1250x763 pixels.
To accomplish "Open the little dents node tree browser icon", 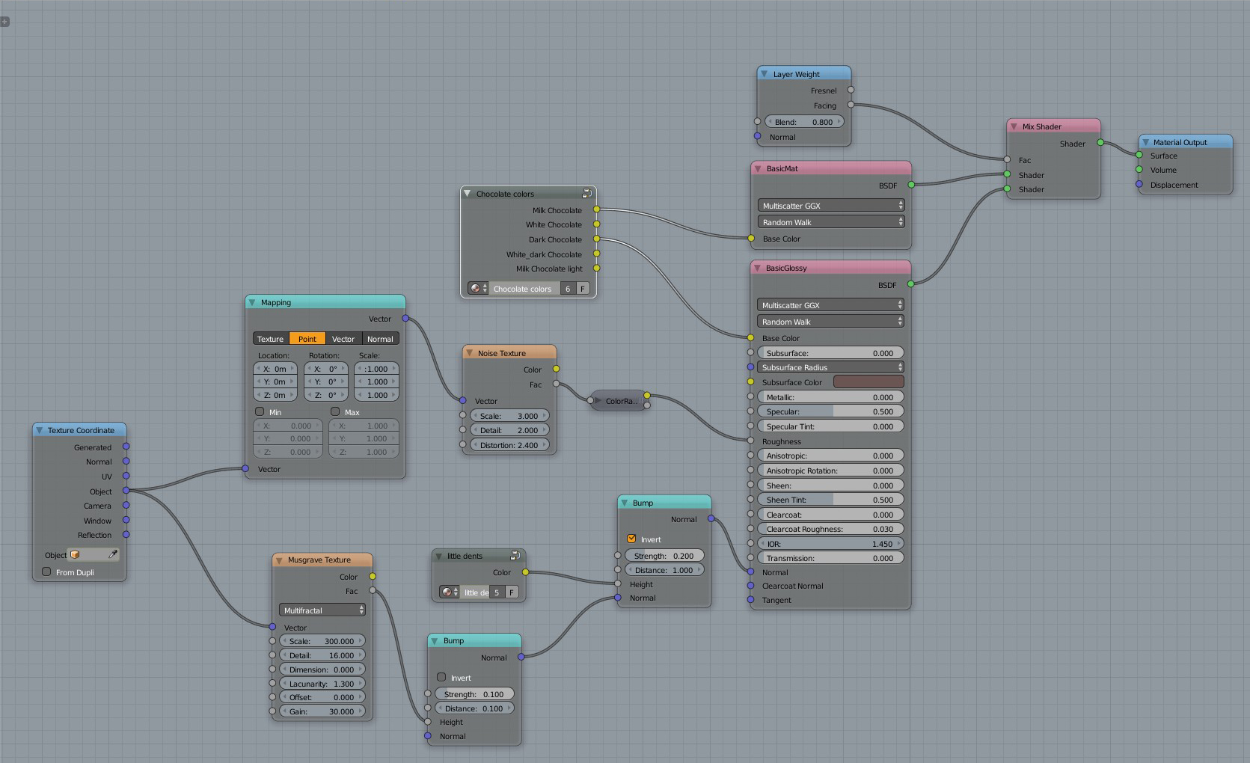I will [x=450, y=592].
